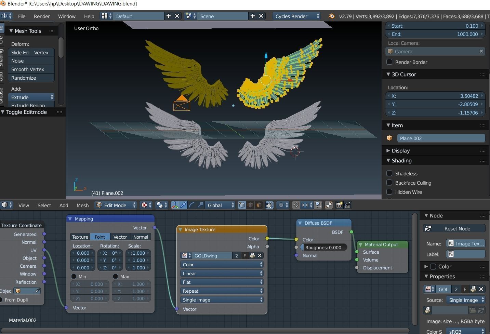Click the OpenGL render image camera icon

339,205
